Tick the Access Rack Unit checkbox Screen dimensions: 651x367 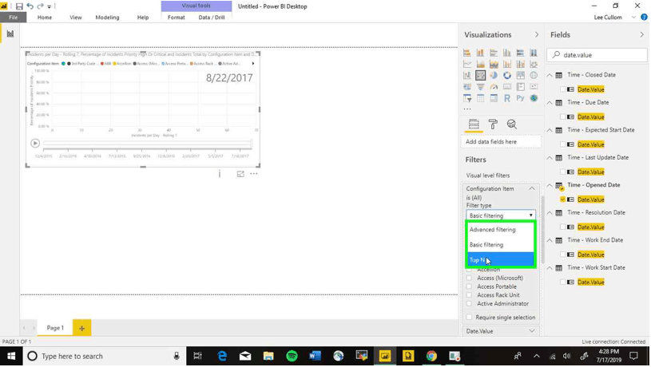(x=469, y=295)
